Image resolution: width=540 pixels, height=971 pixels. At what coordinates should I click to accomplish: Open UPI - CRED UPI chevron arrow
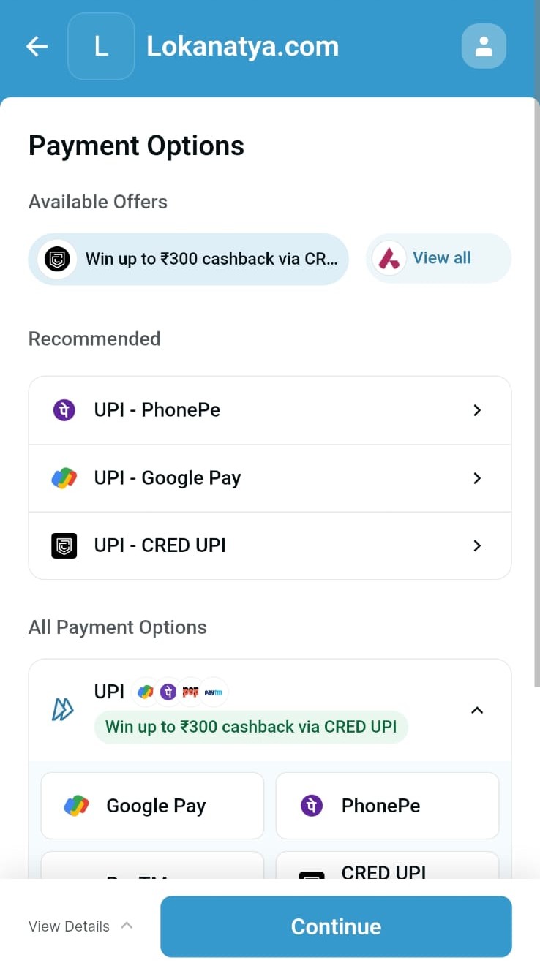coord(477,545)
